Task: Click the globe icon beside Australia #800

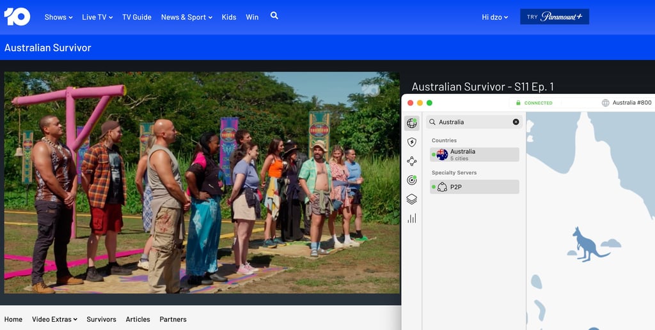Action: pos(605,103)
